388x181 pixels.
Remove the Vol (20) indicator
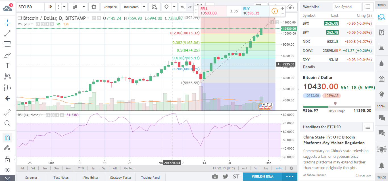click(x=52, y=24)
